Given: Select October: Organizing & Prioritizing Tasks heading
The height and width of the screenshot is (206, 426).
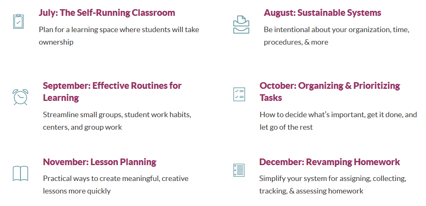Looking at the screenshot, I should pos(330,91).
